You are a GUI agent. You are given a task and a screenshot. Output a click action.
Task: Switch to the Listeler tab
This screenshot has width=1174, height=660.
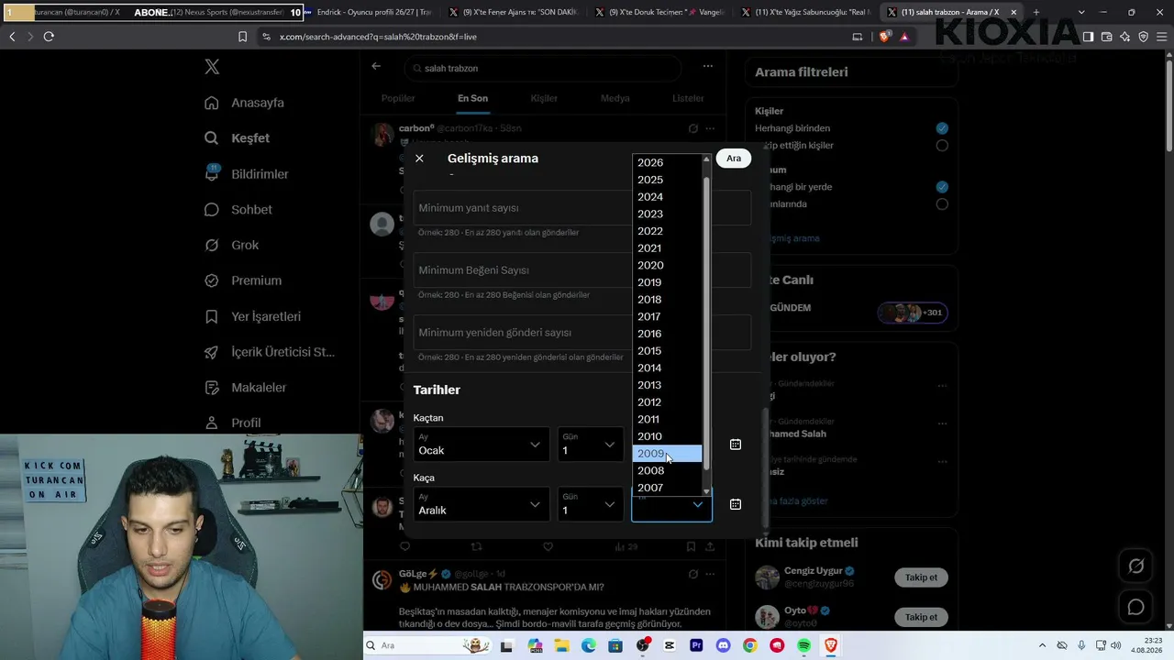click(688, 98)
